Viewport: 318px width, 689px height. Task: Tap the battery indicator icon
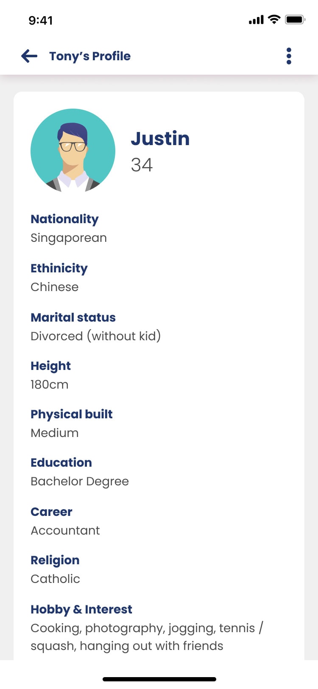pyautogui.click(x=295, y=20)
